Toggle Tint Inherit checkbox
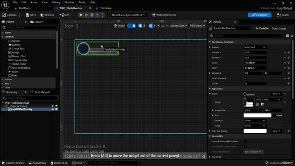The height and width of the screenshot is (166, 295). pyautogui.click(x=274, y=115)
